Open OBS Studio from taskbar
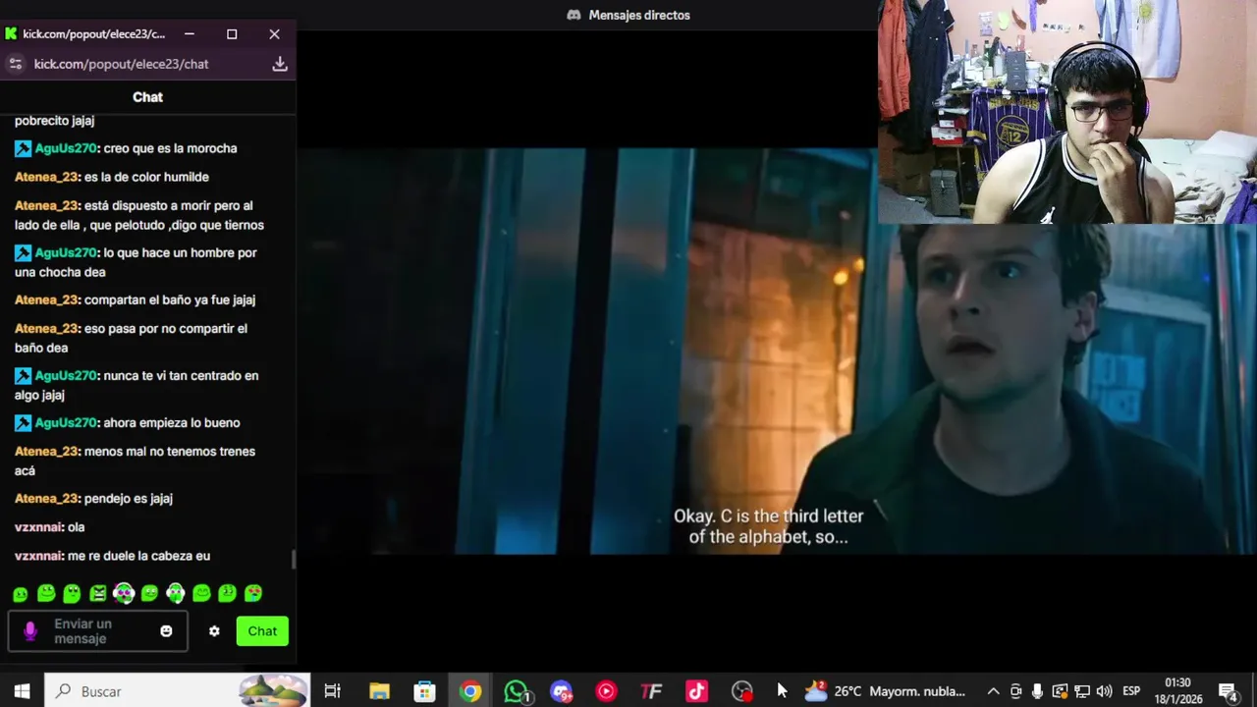1257x707 pixels. coord(742,691)
